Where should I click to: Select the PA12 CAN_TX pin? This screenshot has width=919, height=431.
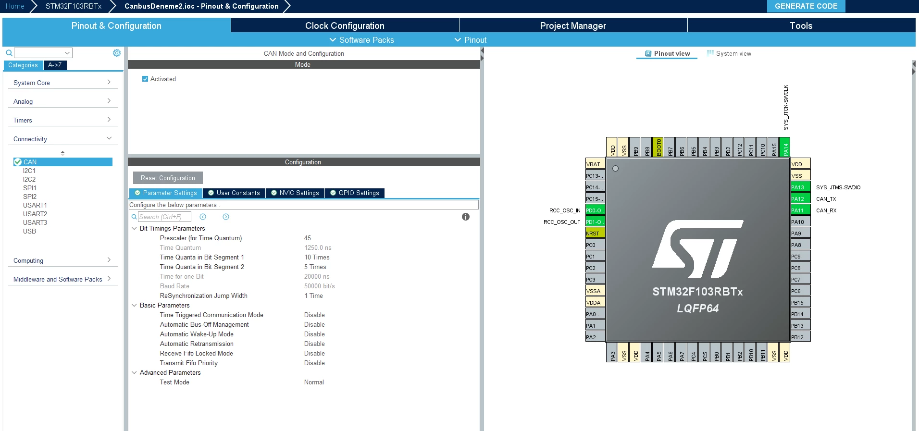pyautogui.click(x=801, y=198)
